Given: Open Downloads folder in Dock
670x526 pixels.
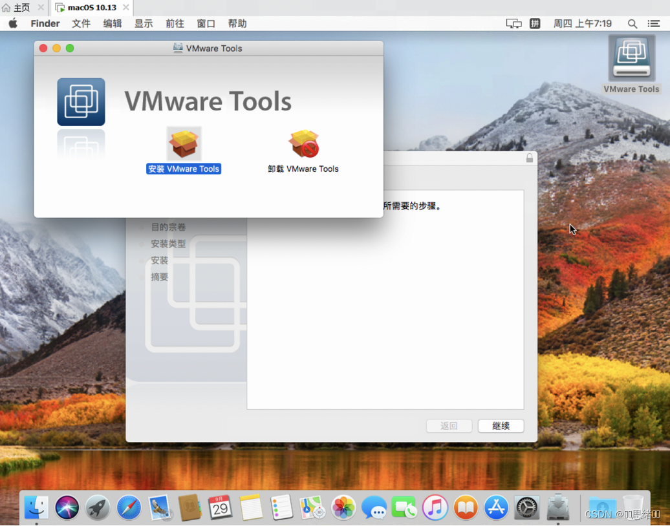Looking at the screenshot, I should (602, 507).
